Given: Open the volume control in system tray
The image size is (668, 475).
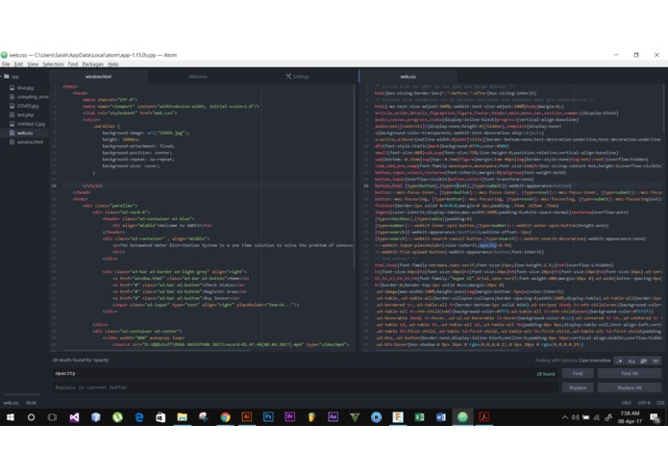Looking at the screenshot, I should pyautogui.click(x=576, y=417).
